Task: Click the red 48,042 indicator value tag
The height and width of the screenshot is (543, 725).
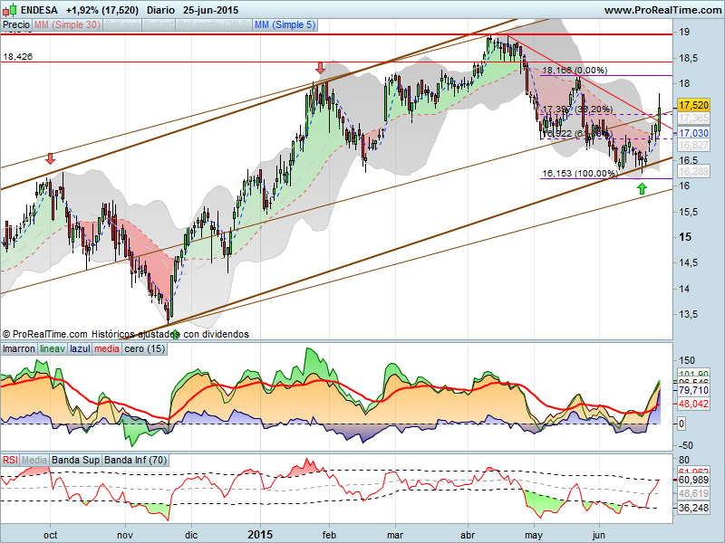Action: (693, 404)
